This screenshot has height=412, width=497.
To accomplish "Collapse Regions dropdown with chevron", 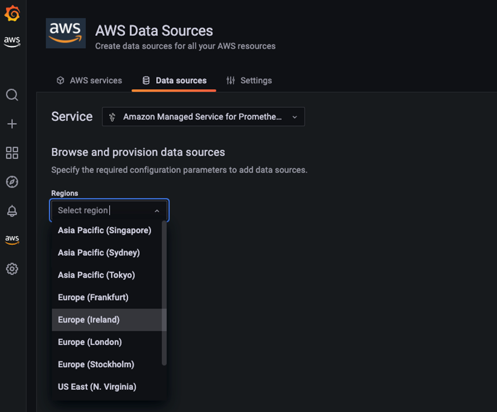I will coord(157,211).
